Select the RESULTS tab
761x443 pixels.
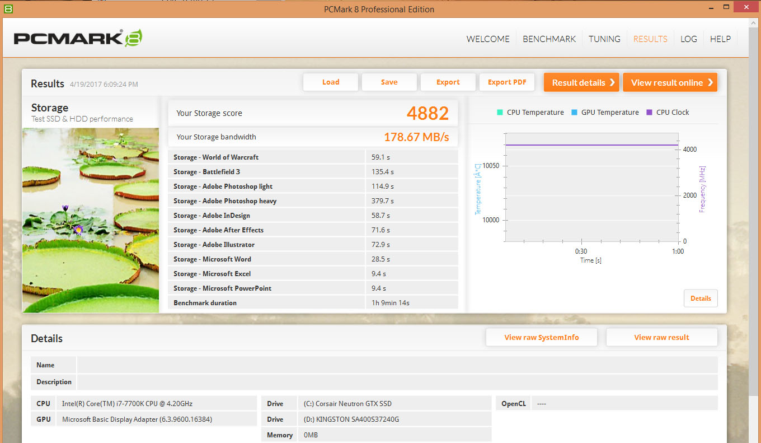[x=650, y=39]
